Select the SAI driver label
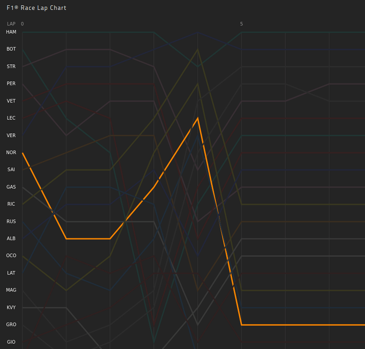This screenshot has height=349, width=365. tap(11, 169)
